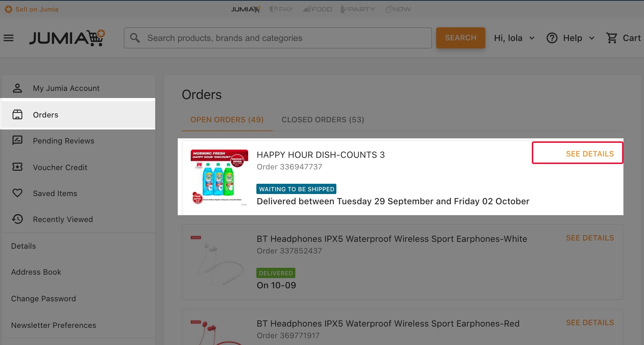Viewport: 644px width, 345px height.
Task: Click the Voucher Credit ticket icon
Action: [17, 167]
